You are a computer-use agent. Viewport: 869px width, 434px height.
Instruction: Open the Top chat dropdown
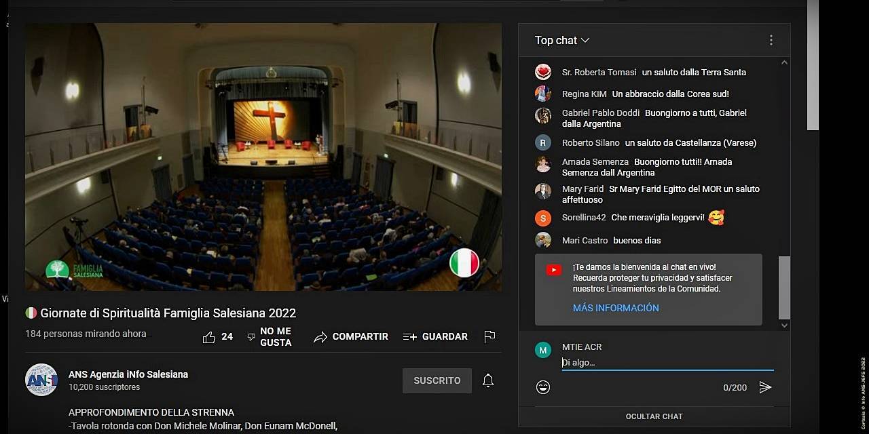[562, 41]
